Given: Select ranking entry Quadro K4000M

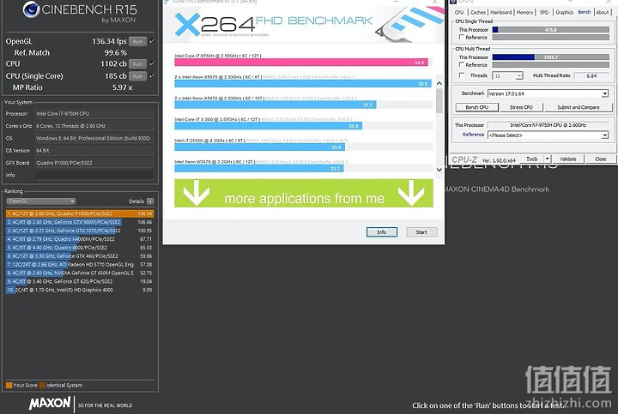Looking at the screenshot, I should click(x=80, y=239).
